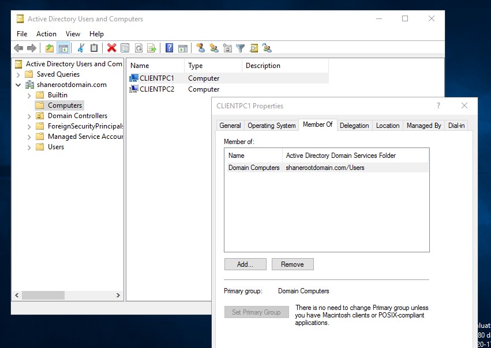491x348 pixels.
Task: Toggle Show/Hide Console Tree button
Action: click(x=63, y=48)
